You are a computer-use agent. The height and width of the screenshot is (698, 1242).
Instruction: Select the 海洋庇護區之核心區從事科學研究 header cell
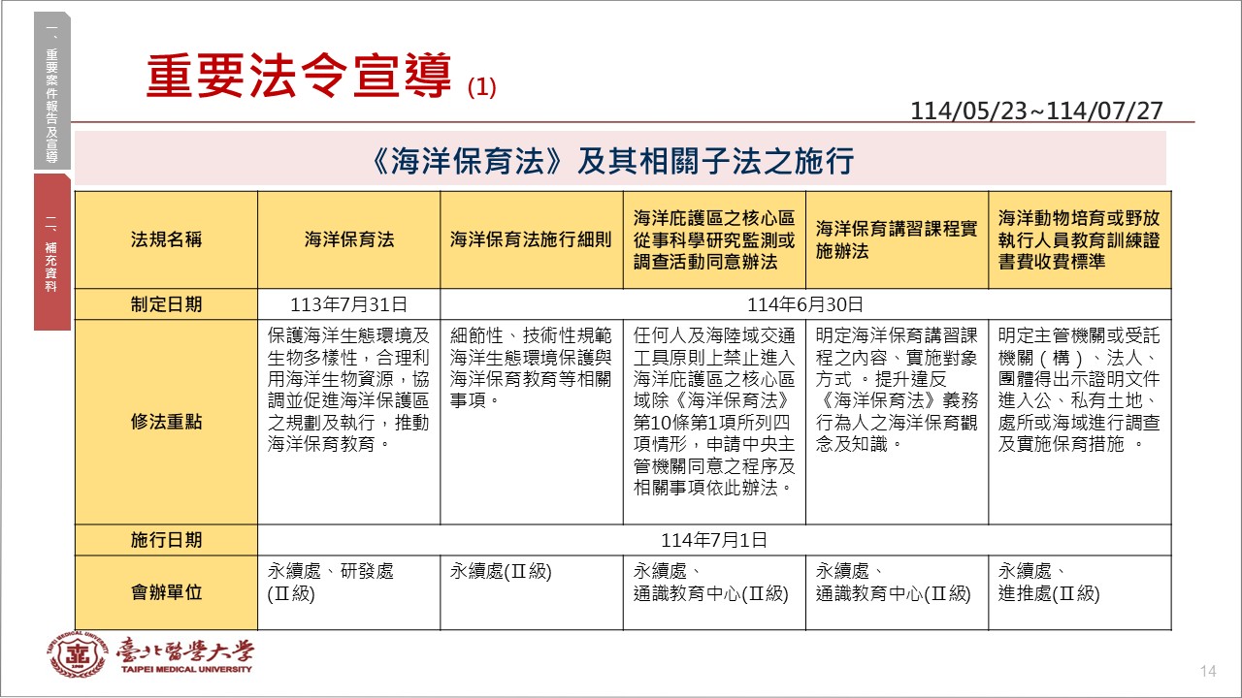(714, 239)
